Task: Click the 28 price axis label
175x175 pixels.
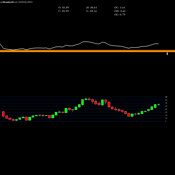Action: [x=166, y=109]
